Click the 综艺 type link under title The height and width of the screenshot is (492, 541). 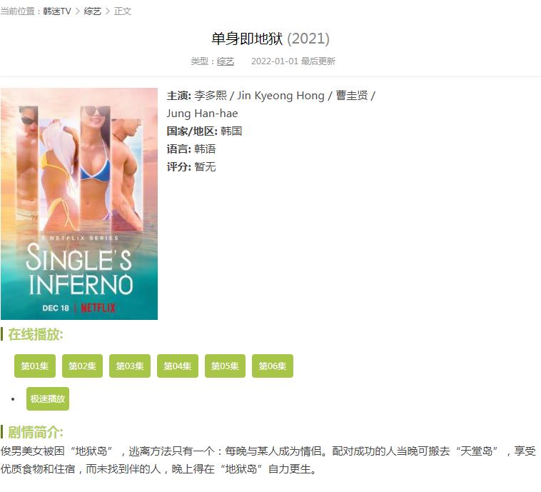(x=226, y=61)
